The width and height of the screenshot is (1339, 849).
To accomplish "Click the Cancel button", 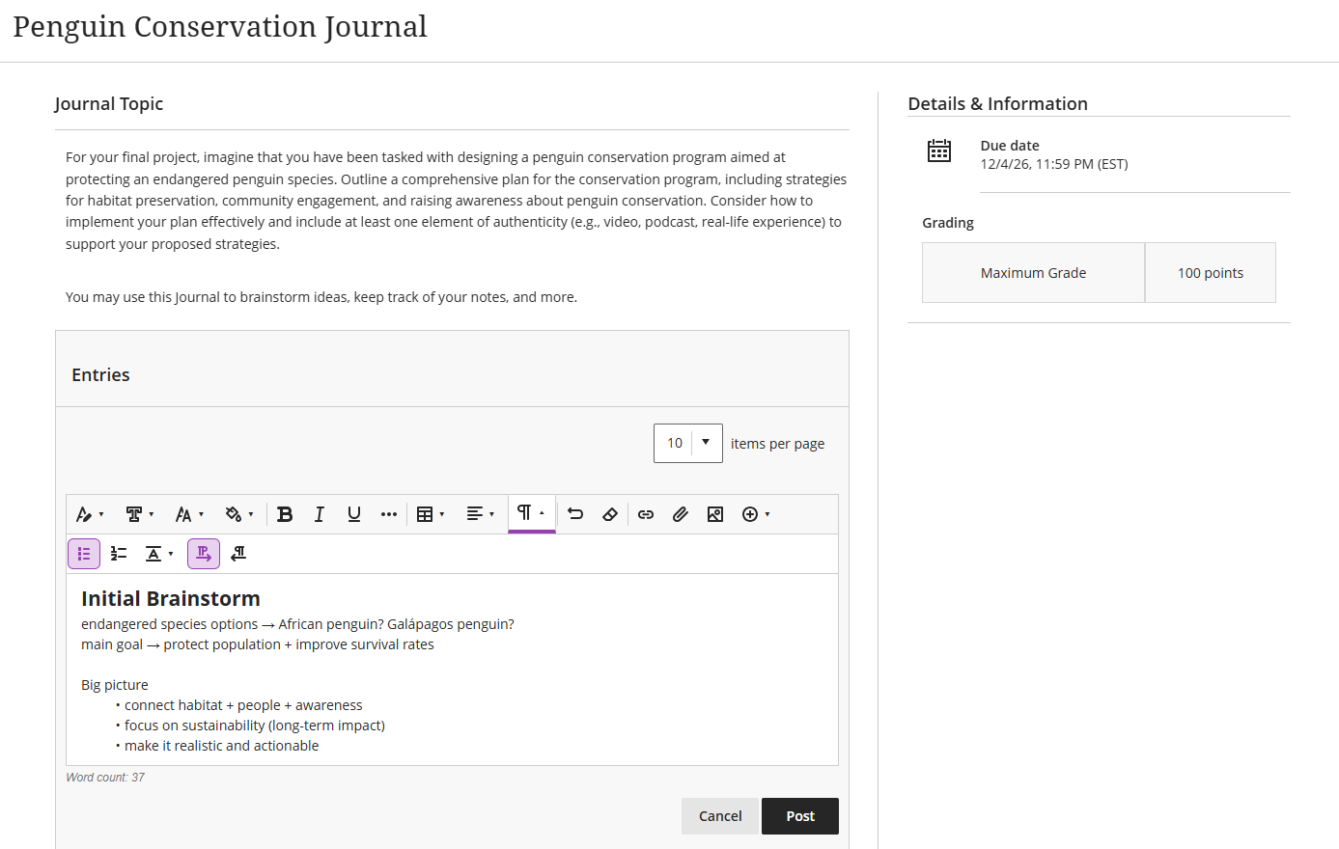I will point(720,816).
